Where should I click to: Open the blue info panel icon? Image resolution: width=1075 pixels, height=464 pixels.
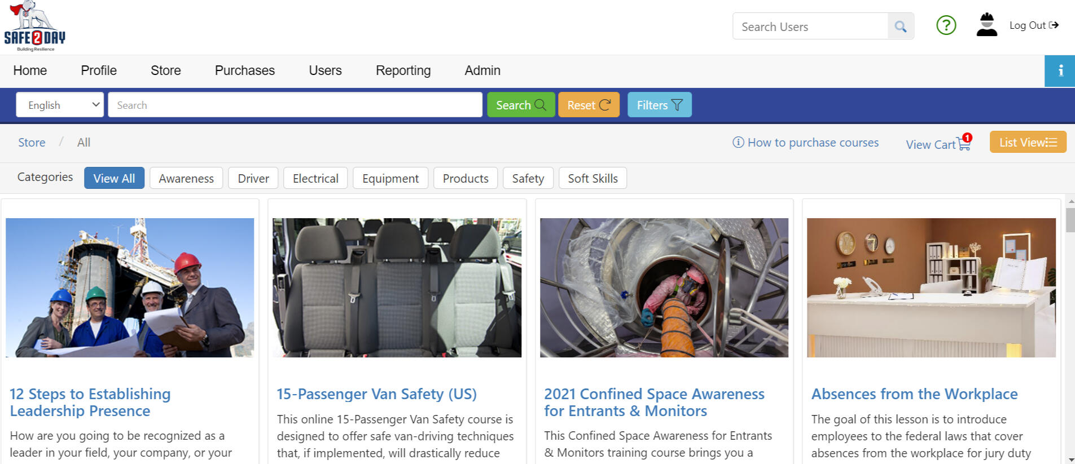[x=1060, y=70]
